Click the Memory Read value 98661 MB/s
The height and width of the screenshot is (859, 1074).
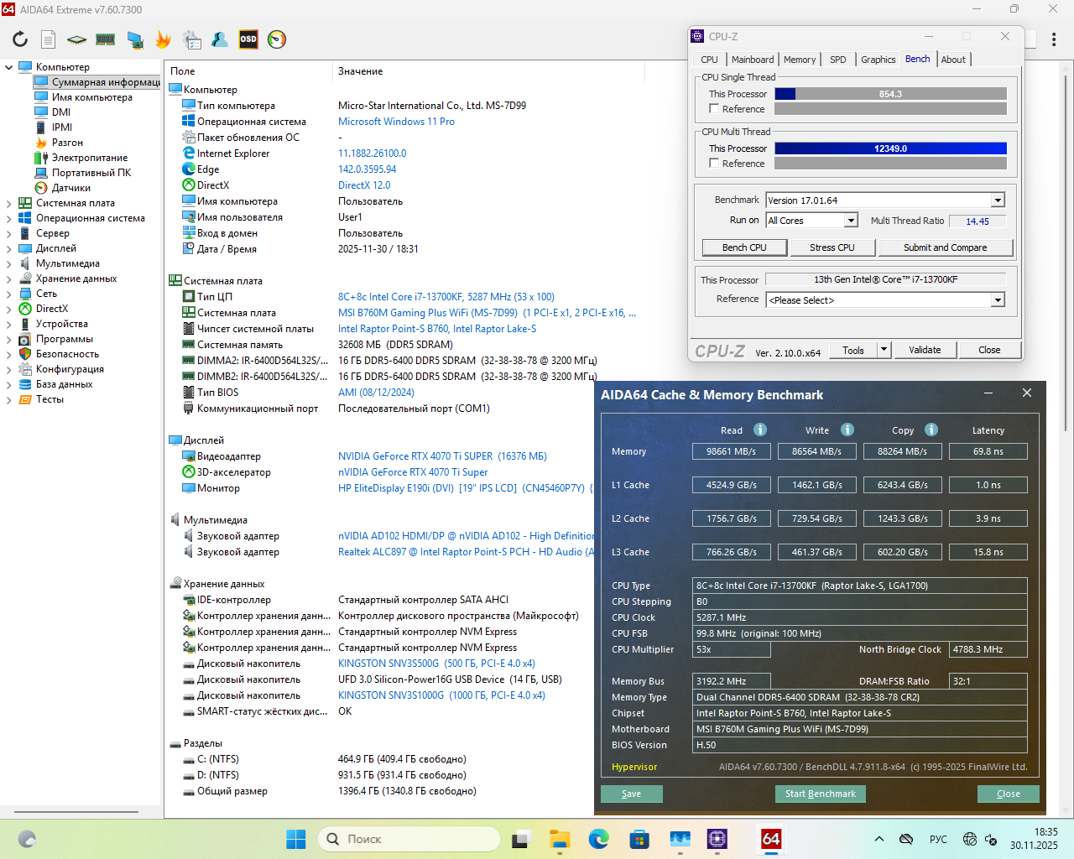pos(732,451)
